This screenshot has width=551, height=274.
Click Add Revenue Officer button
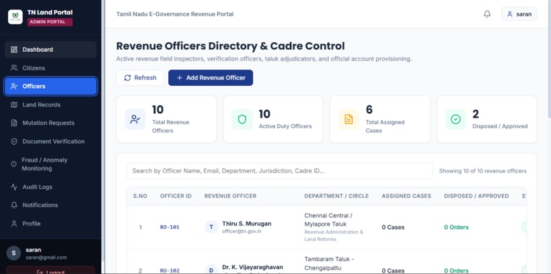(211, 78)
